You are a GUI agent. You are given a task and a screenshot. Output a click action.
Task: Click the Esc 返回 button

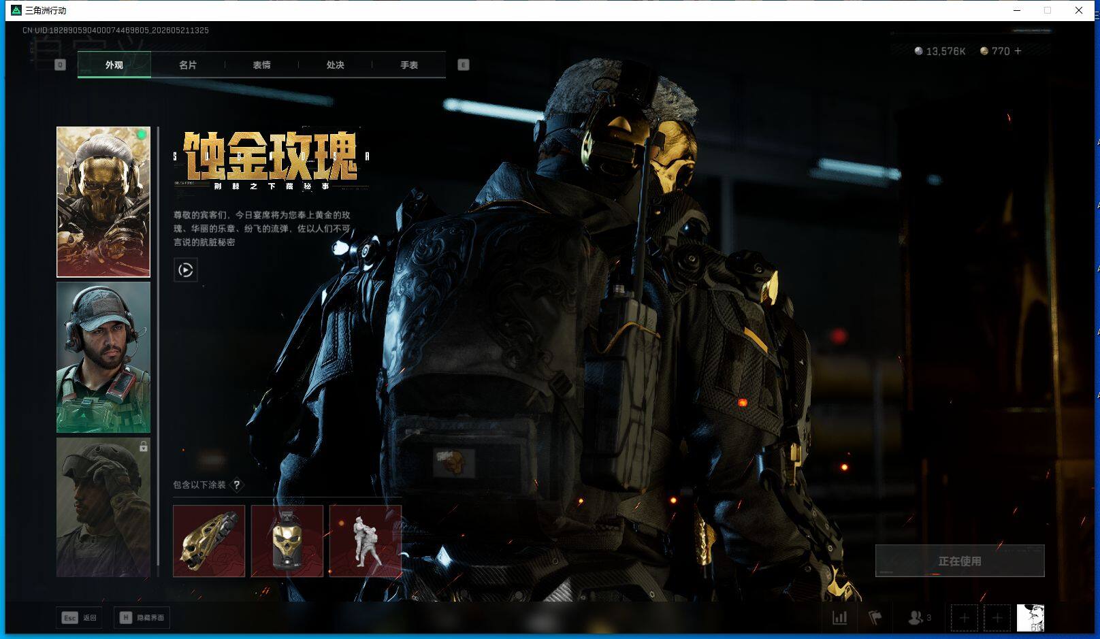click(80, 618)
